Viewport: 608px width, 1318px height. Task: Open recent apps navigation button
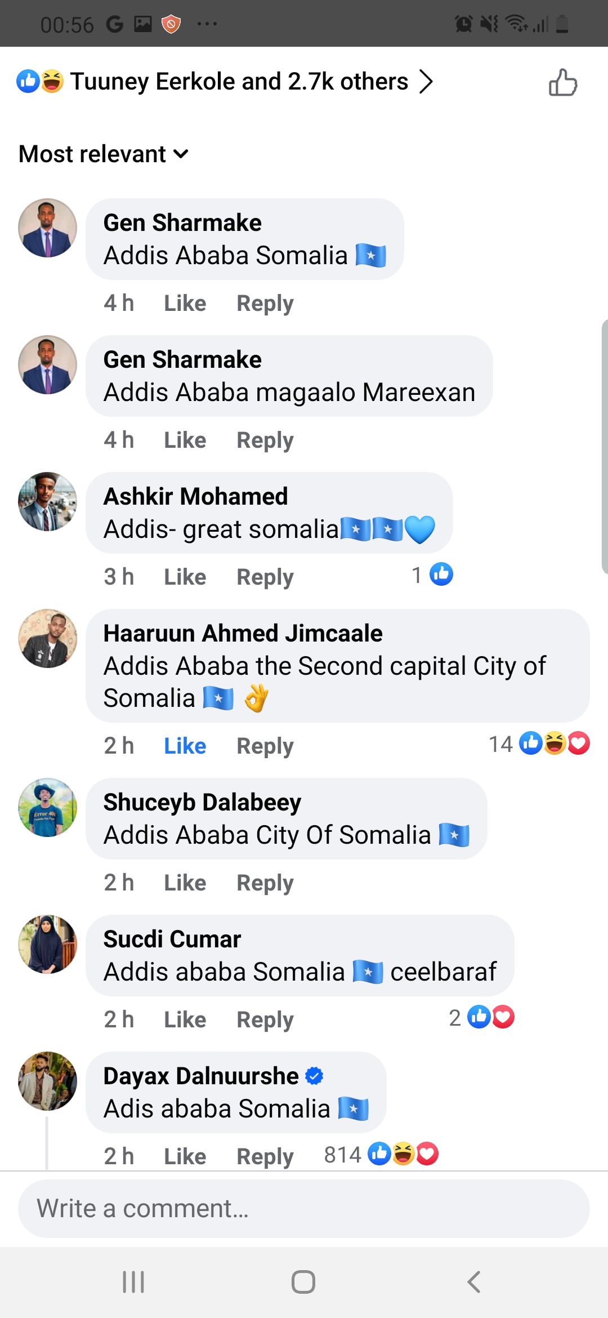133,1282
